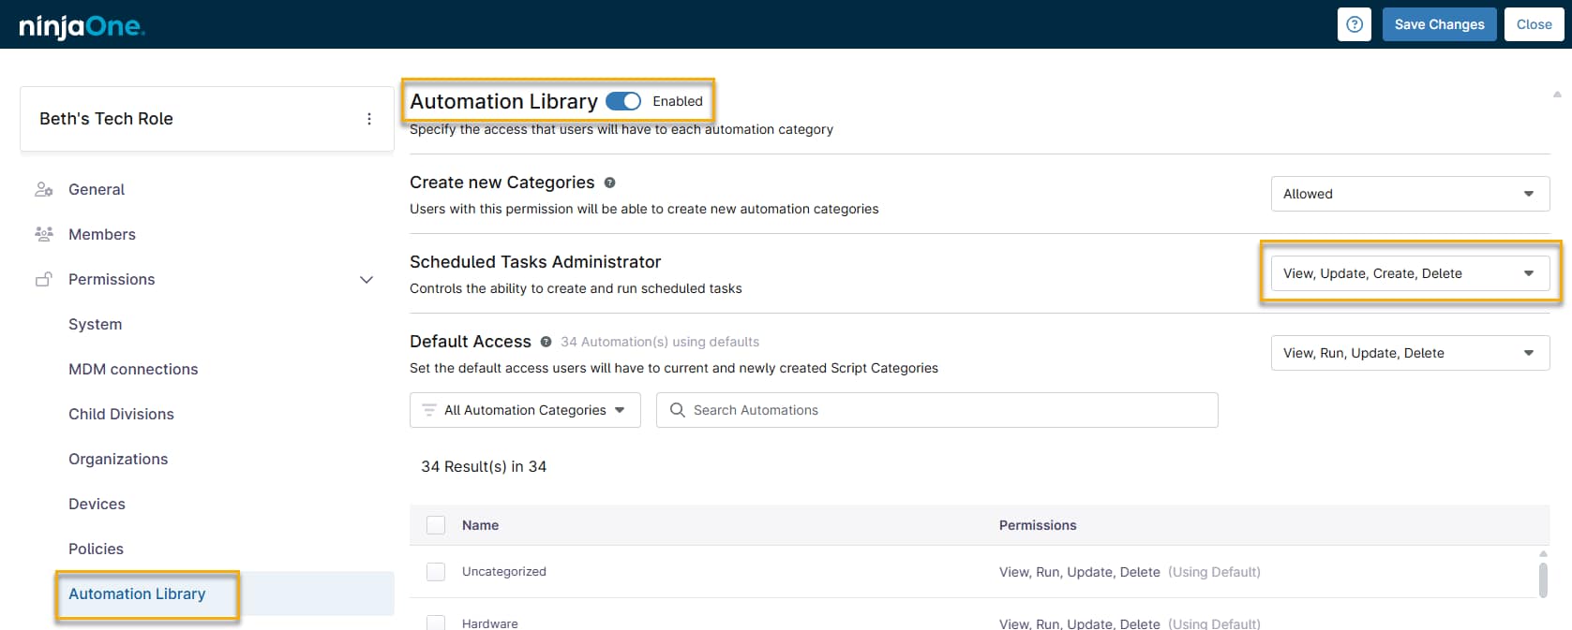Open Scheduled Tasks Administrator permissions dropdown
1572x630 pixels.
coord(1409,273)
